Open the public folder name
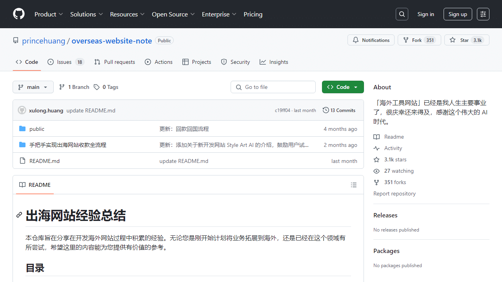The width and height of the screenshot is (502, 282). (37, 129)
